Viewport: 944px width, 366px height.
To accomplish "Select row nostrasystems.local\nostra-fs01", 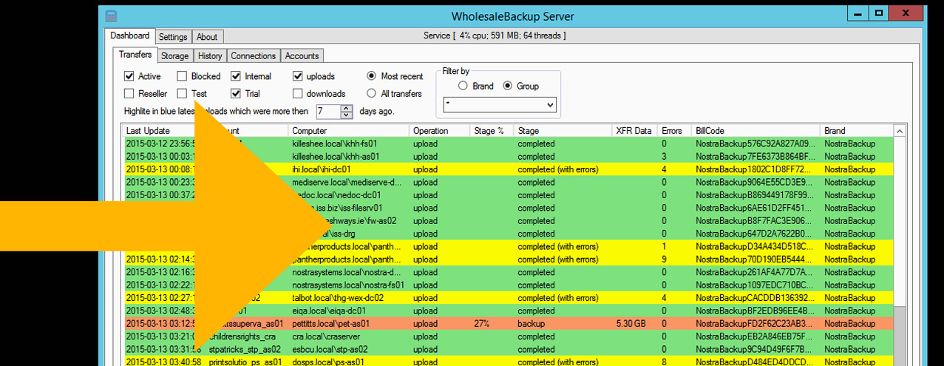I will pyautogui.click(x=508, y=285).
